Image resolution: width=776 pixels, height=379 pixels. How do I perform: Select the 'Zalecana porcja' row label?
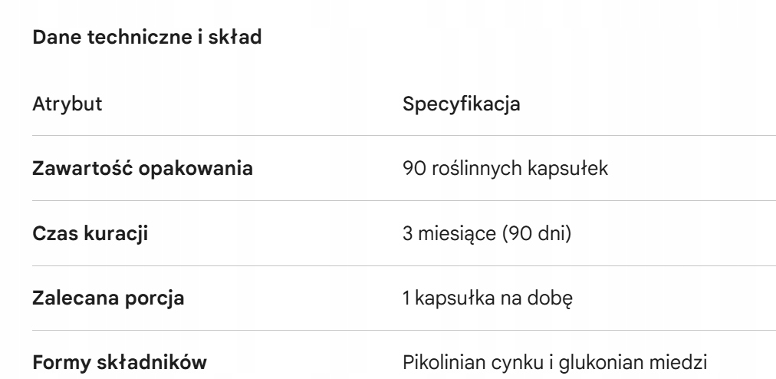tap(108, 298)
